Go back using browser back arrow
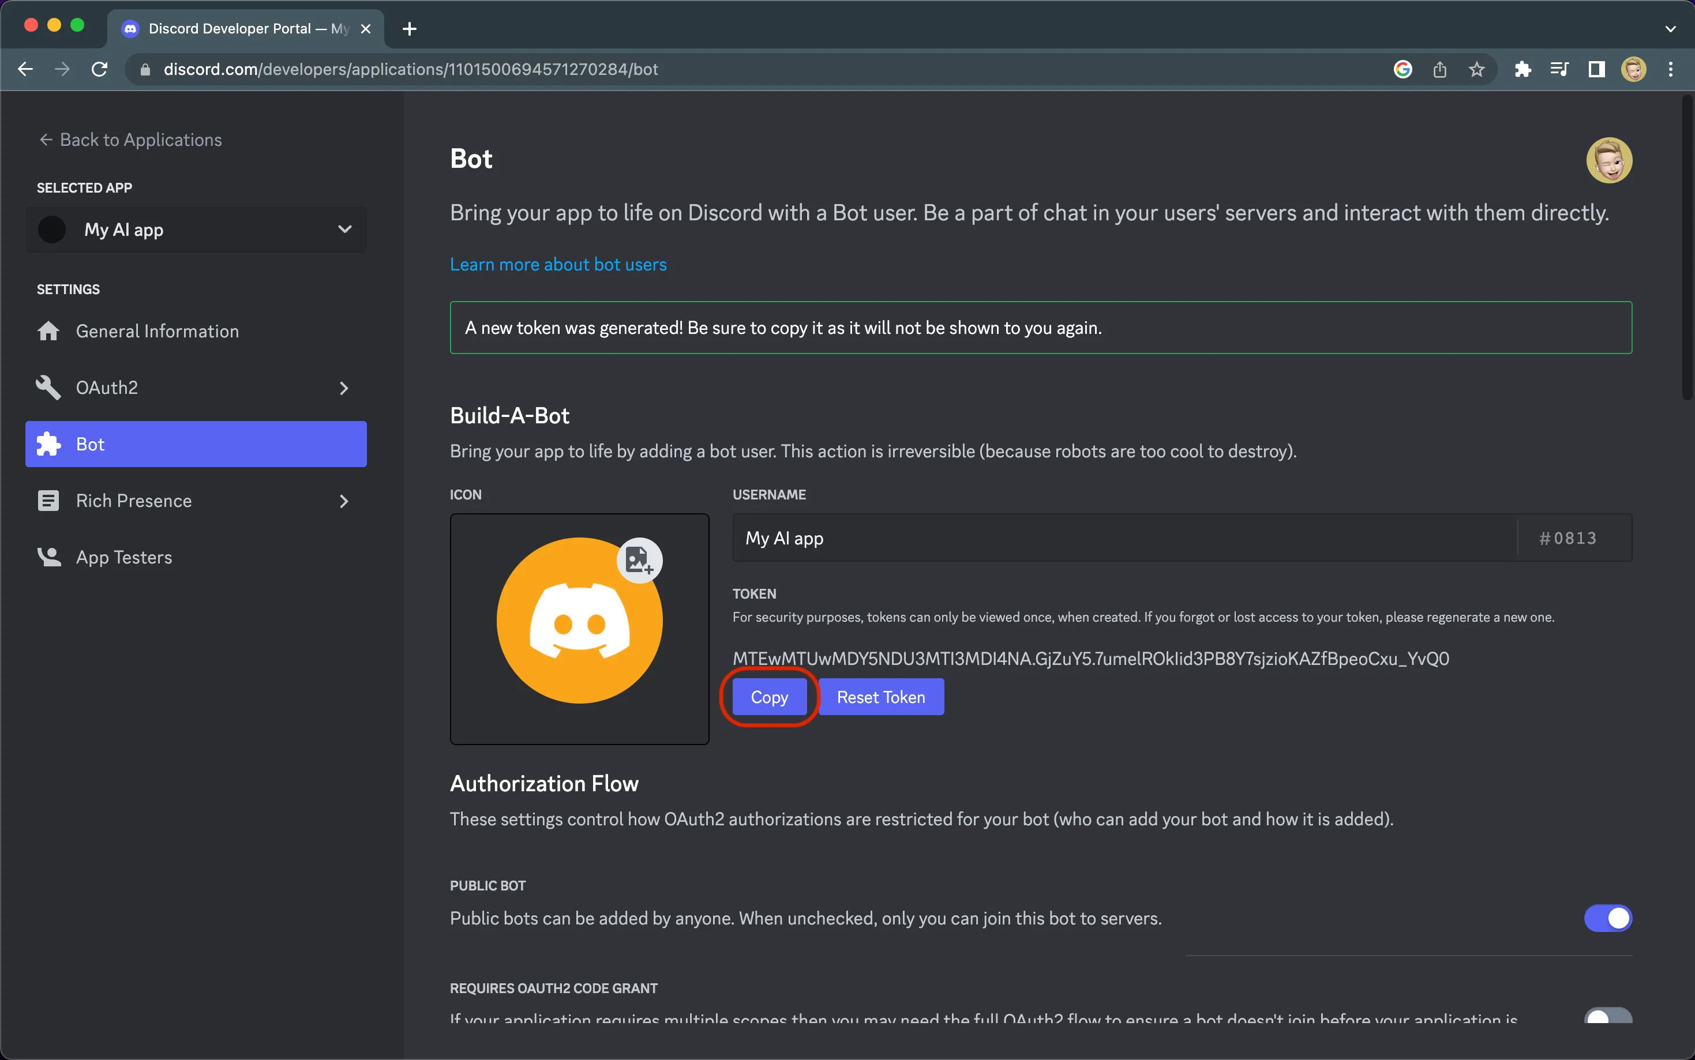This screenshot has width=1695, height=1060. click(x=25, y=69)
